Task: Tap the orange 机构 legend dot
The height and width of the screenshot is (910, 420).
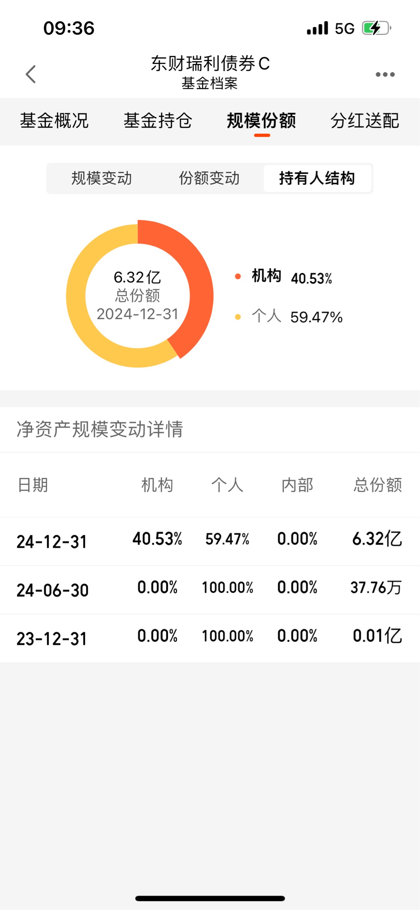Action: tap(238, 276)
